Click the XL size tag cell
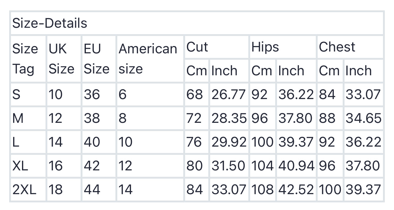Viewport: 394px width, 210px height. click(20, 166)
